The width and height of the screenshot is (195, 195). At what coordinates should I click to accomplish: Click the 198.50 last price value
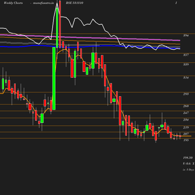188,158
